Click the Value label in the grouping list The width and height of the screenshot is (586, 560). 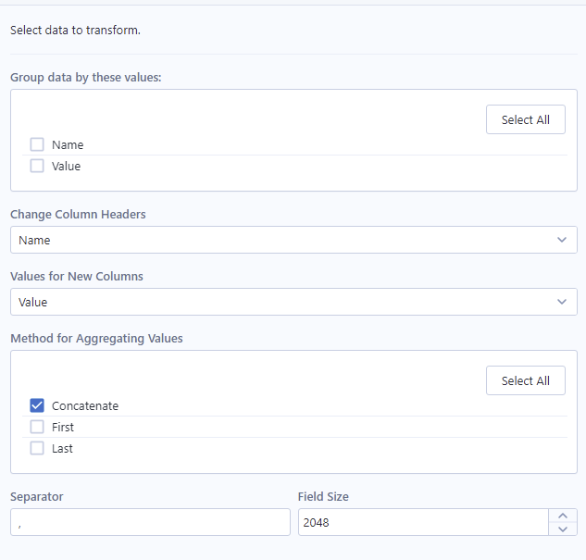[66, 167]
